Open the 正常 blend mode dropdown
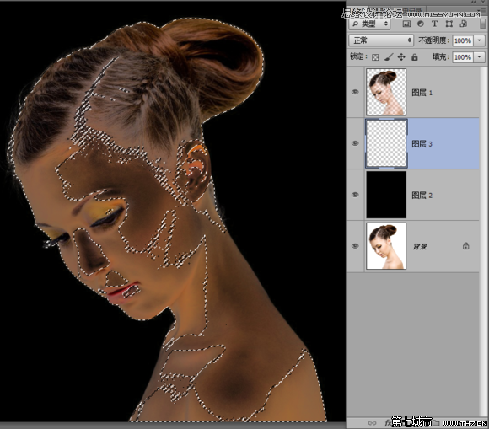Image resolution: width=489 pixels, height=429 pixels. coord(381,40)
